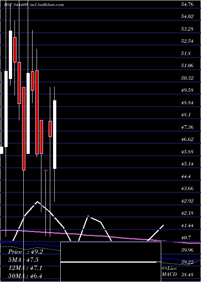Viewport: 201px width, 282px height.
Task: Click the red candlestick body near 52.54
Action: pos(15,50)
